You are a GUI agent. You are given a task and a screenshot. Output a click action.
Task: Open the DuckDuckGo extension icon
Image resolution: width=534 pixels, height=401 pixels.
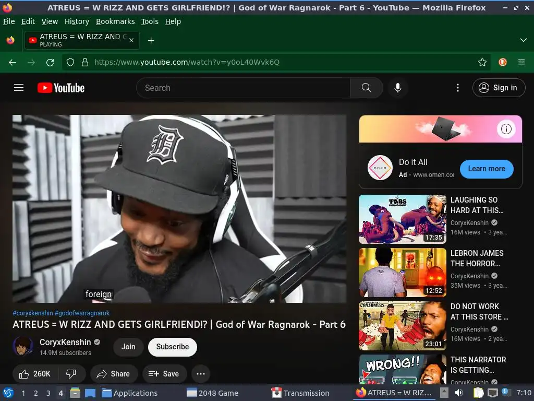click(x=503, y=62)
